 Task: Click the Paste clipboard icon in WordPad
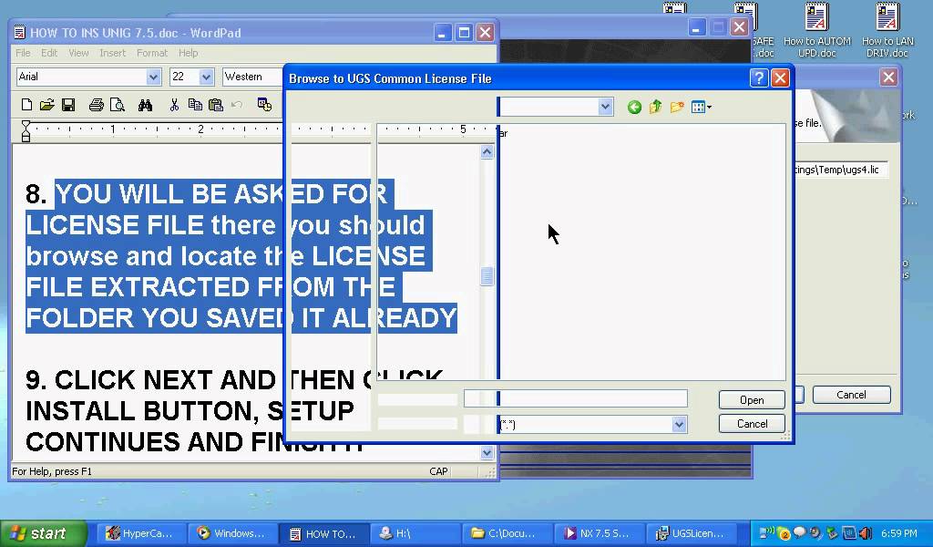pyautogui.click(x=215, y=106)
